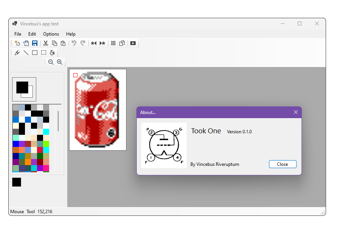Click the "Mouse" status bar label

(17, 212)
